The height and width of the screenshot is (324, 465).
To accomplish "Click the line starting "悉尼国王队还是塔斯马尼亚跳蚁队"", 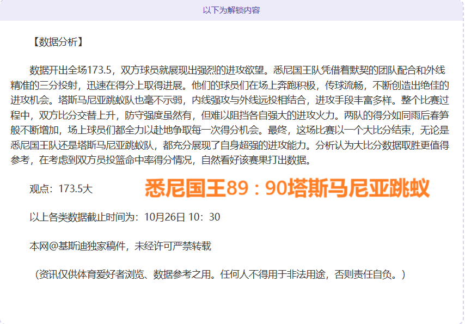I will tap(229, 145).
